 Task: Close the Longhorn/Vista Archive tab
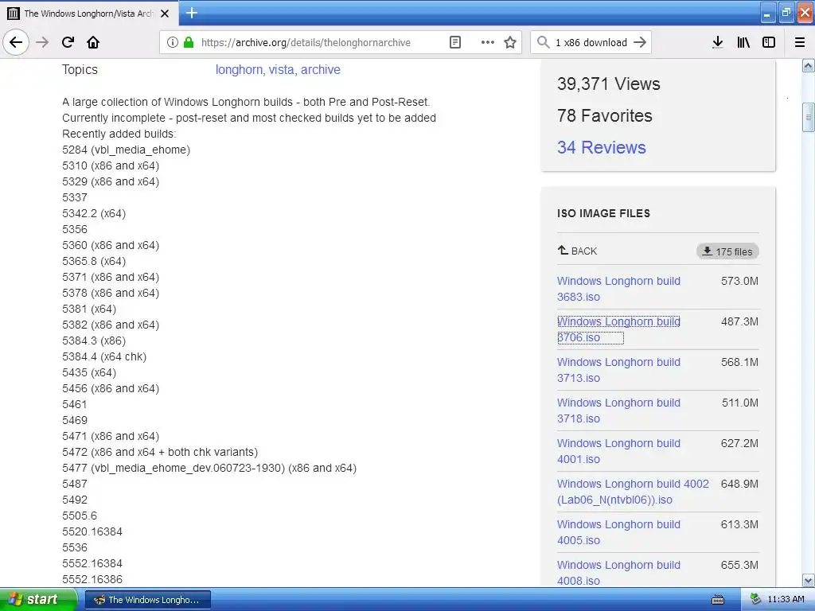click(x=165, y=14)
